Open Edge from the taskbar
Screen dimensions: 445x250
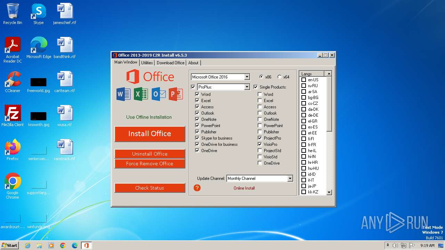pos(75,245)
